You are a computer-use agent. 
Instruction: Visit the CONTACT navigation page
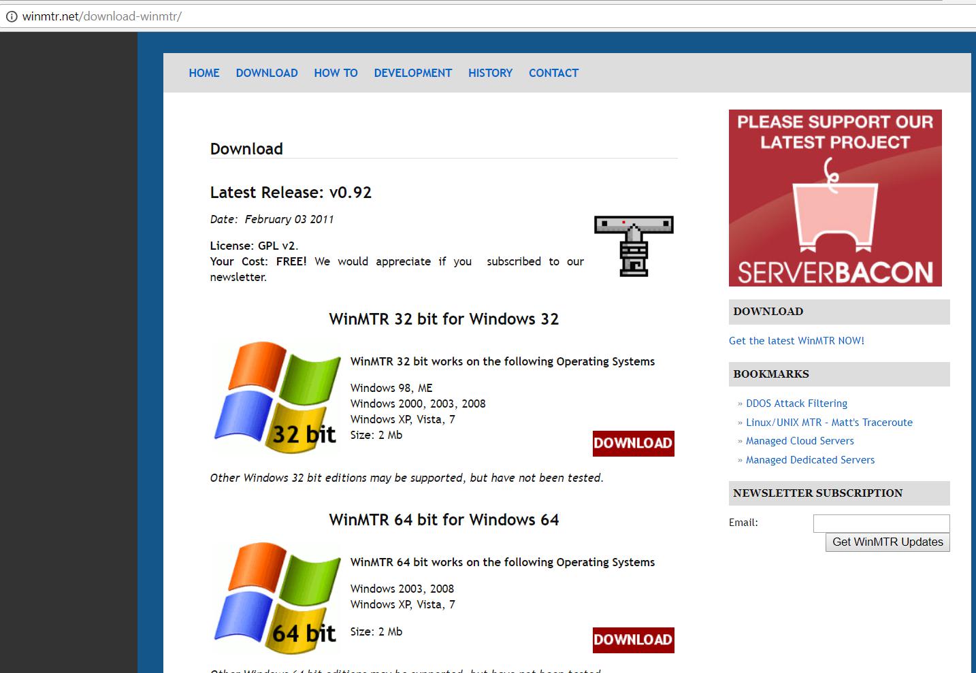click(x=553, y=73)
